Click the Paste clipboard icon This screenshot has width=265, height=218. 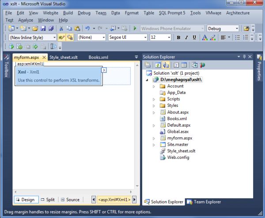click(x=77, y=28)
